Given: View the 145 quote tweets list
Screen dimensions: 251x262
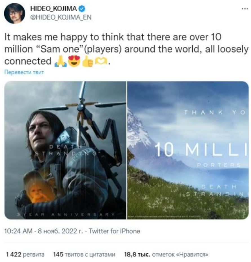Looking at the screenshot, I should pos(84,254).
